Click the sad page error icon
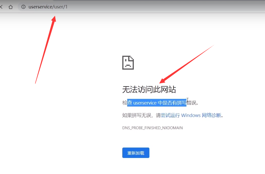Image resolution: width=265 pixels, height=174 pixels. (128, 63)
